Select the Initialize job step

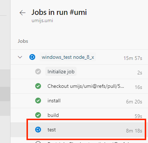tap(61, 71)
